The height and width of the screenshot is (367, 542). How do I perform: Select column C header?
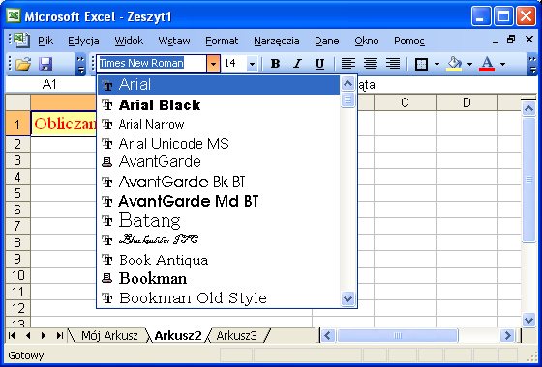point(405,102)
